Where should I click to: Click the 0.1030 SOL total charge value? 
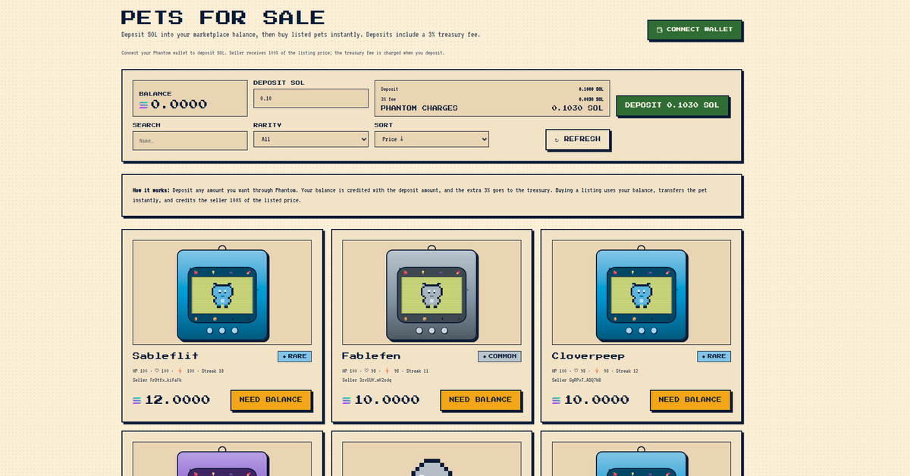coord(577,108)
